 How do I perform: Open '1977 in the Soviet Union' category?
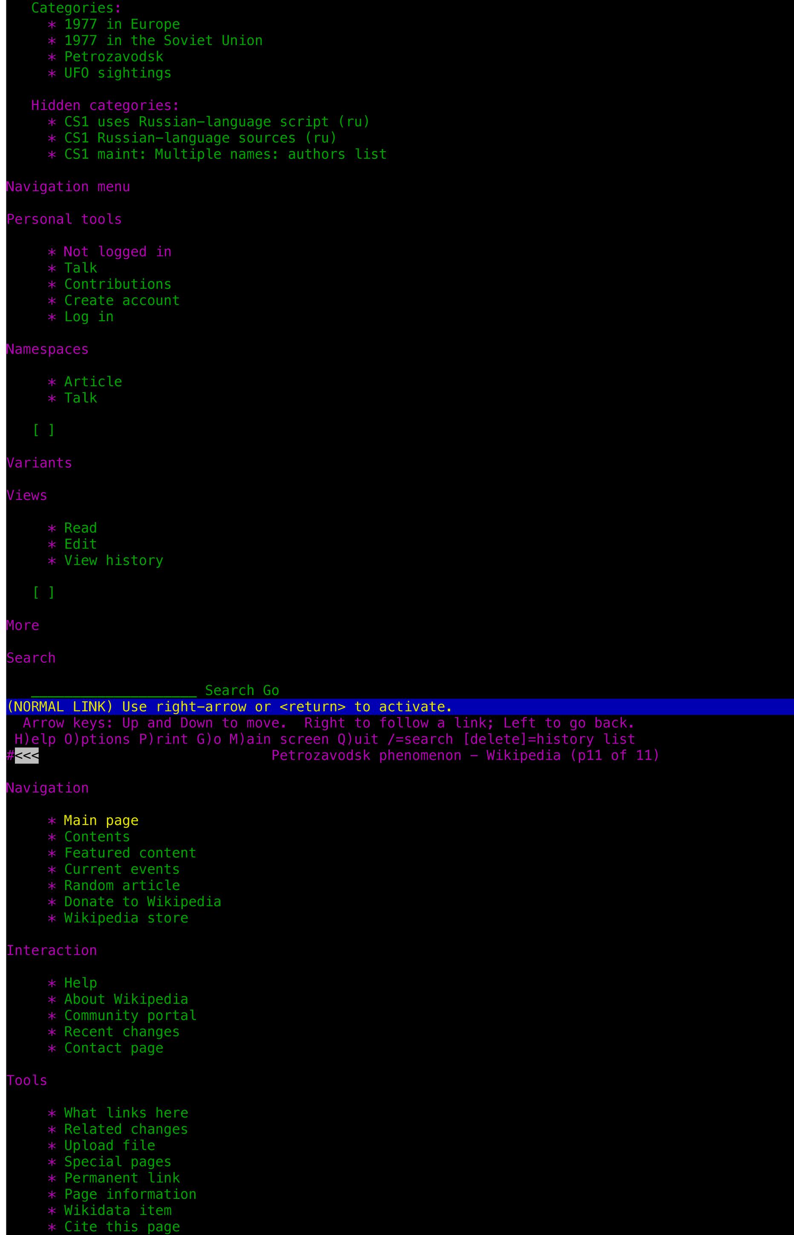point(164,41)
